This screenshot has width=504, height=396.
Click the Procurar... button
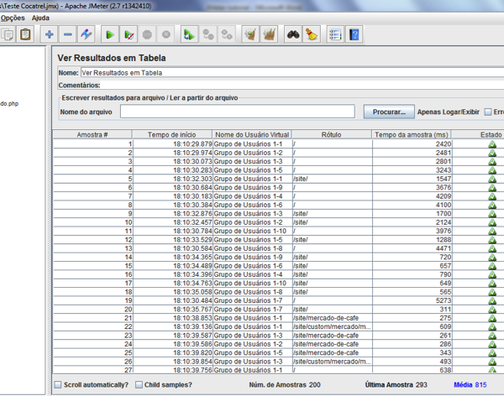(388, 112)
